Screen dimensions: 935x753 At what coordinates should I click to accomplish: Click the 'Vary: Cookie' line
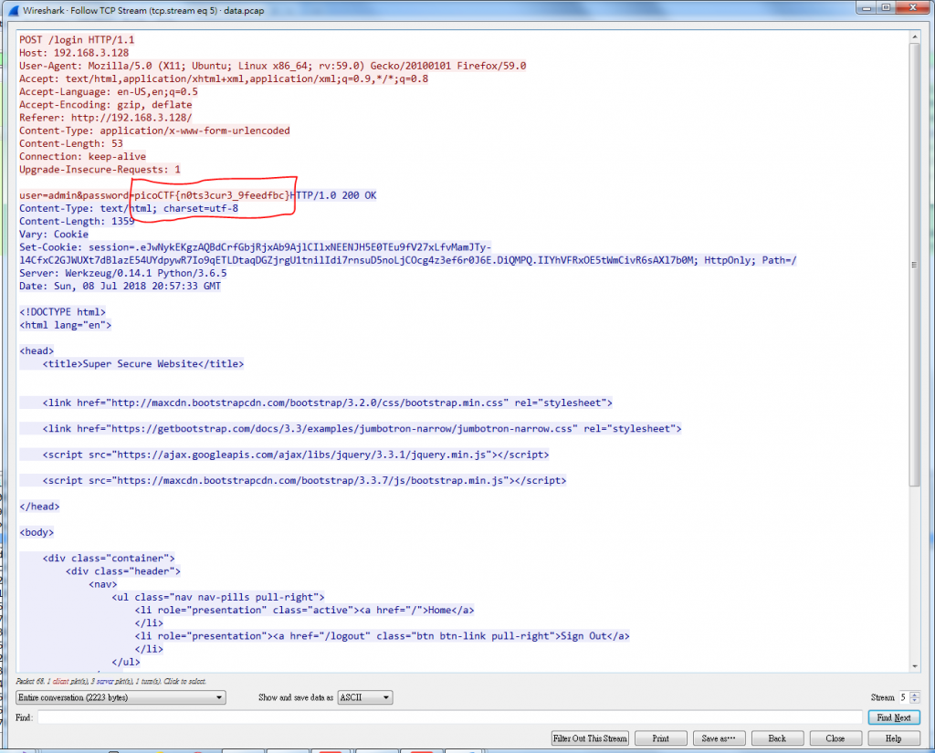[54, 234]
